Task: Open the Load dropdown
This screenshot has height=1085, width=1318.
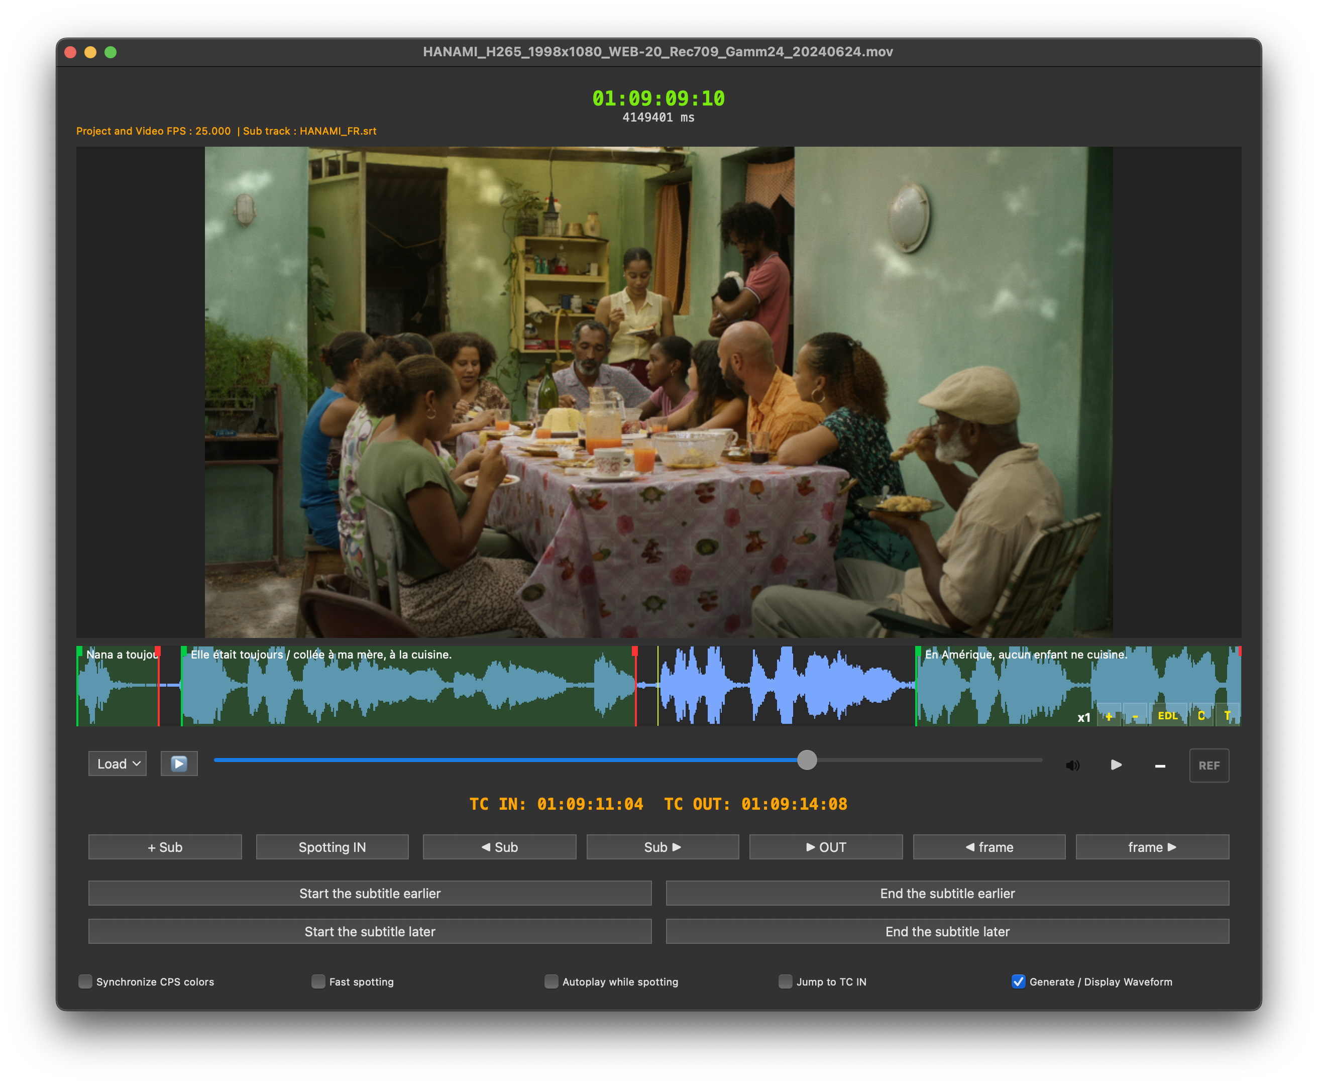Action: (x=118, y=764)
